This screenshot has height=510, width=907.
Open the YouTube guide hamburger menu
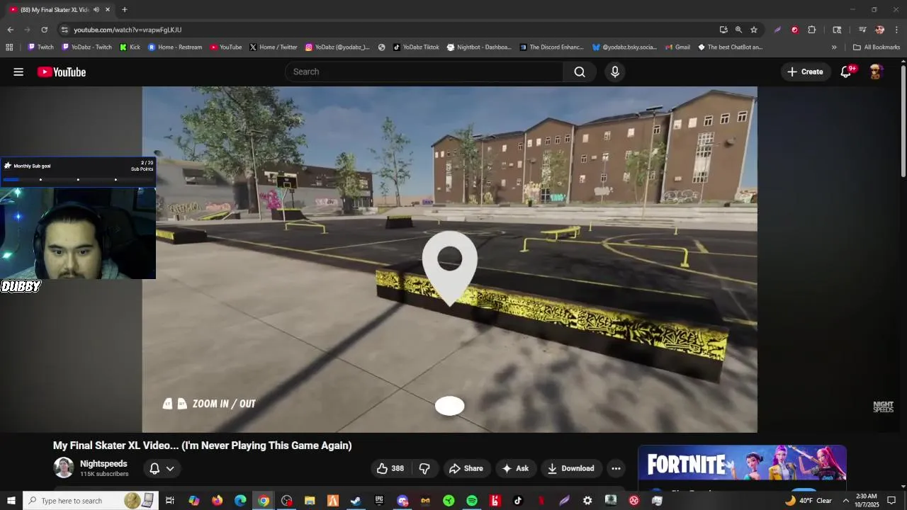coord(18,72)
